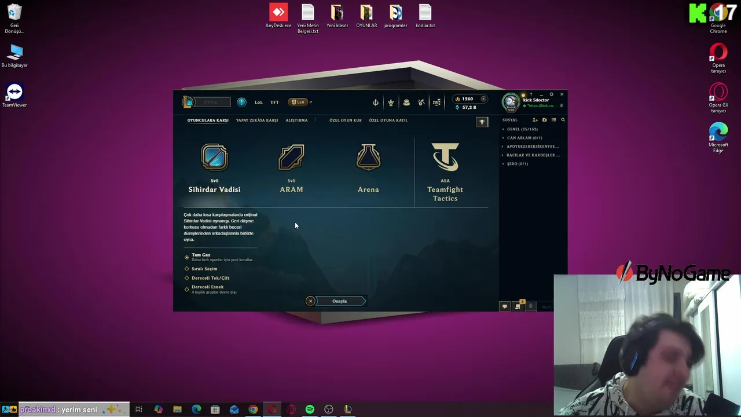Switch to OYUNCULARA KARŞI tab
The image size is (741, 417).
click(208, 120)
